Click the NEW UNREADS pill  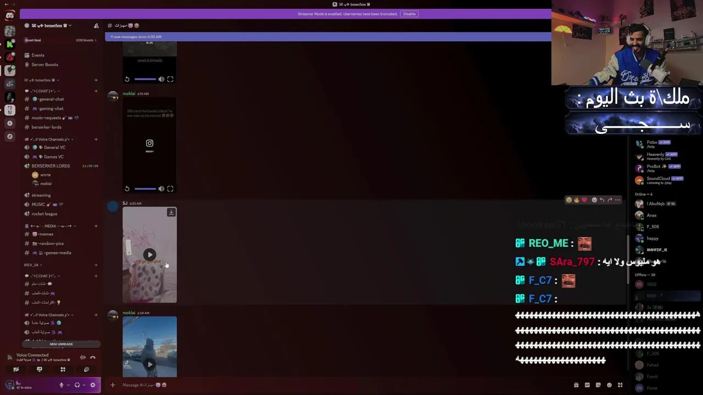61,344
